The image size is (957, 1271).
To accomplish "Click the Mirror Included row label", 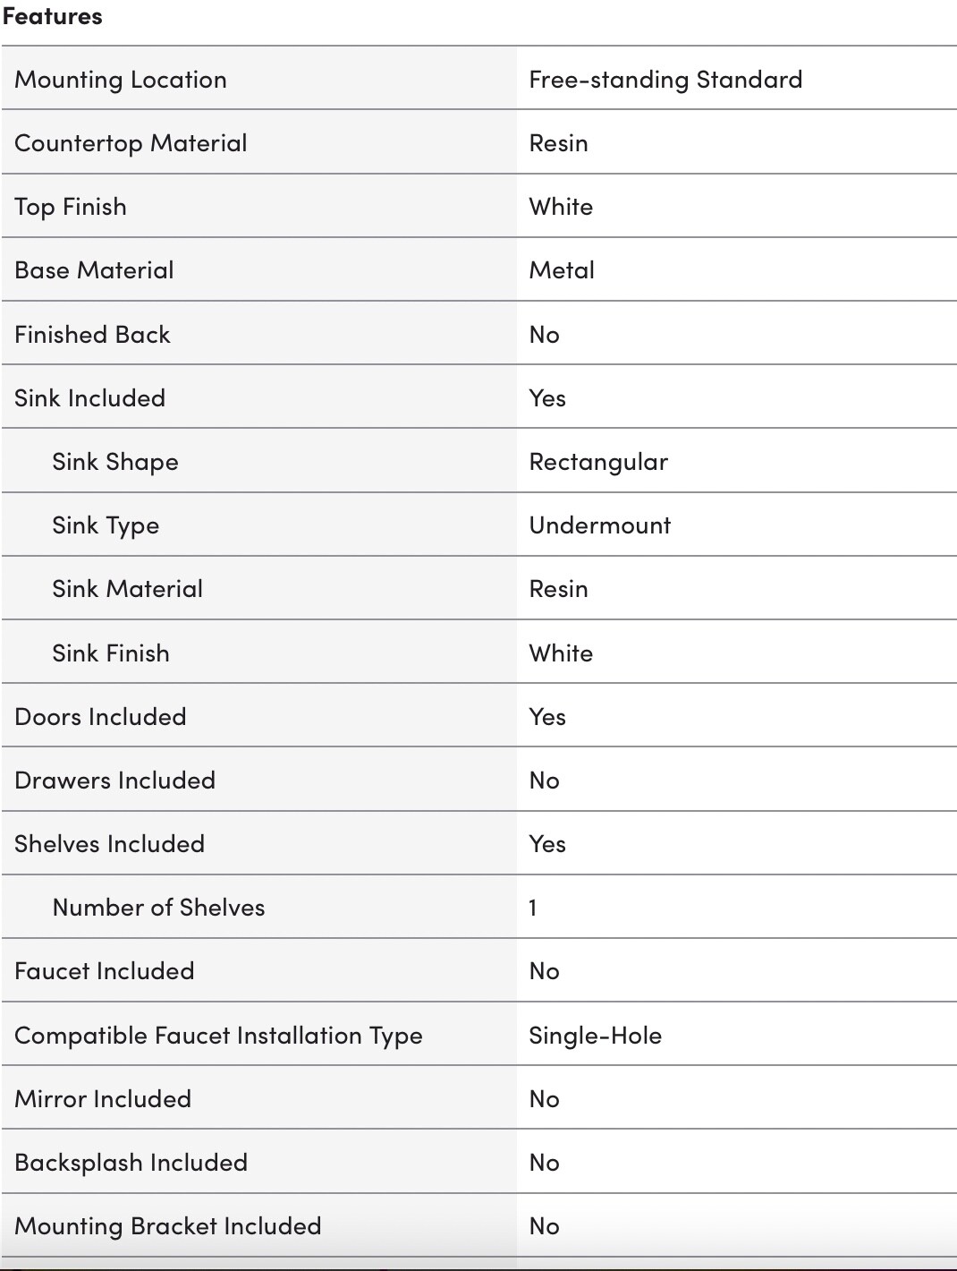I will tap(103, 1099).
